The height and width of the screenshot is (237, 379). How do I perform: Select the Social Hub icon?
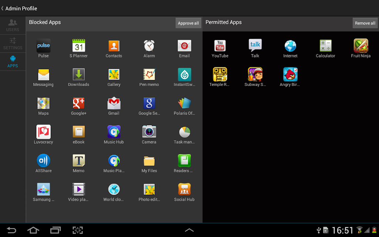point(184,189)
